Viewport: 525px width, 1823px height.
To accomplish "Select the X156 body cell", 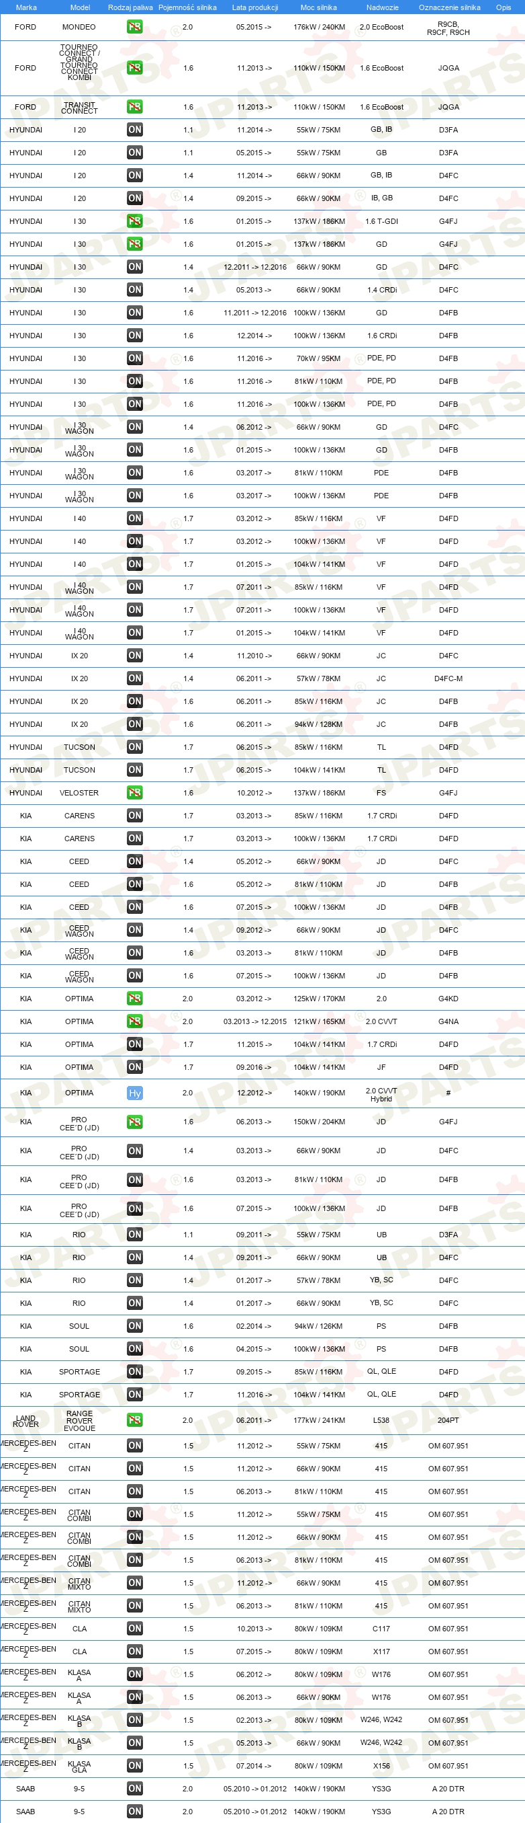I will click(381, 1766).
